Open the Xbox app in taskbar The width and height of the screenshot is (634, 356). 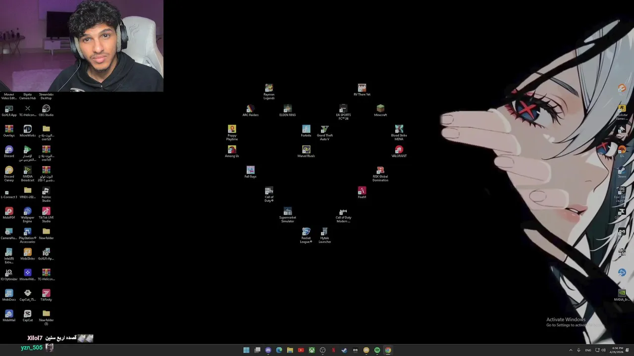point(312,350)
